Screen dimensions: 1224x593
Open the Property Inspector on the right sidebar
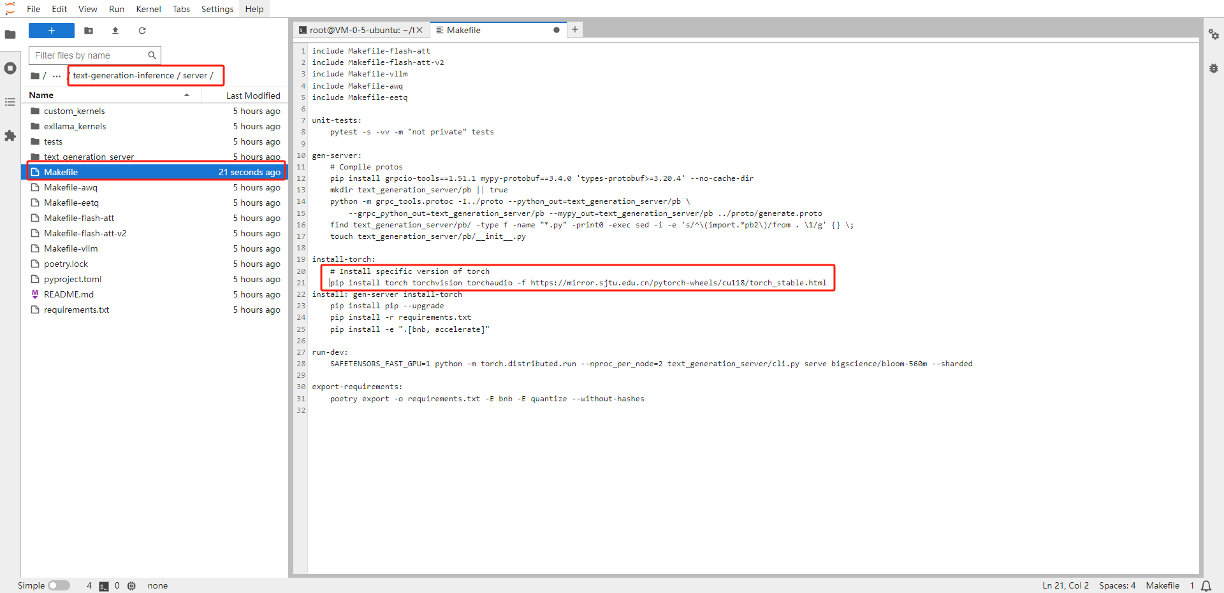point(1214,34)
